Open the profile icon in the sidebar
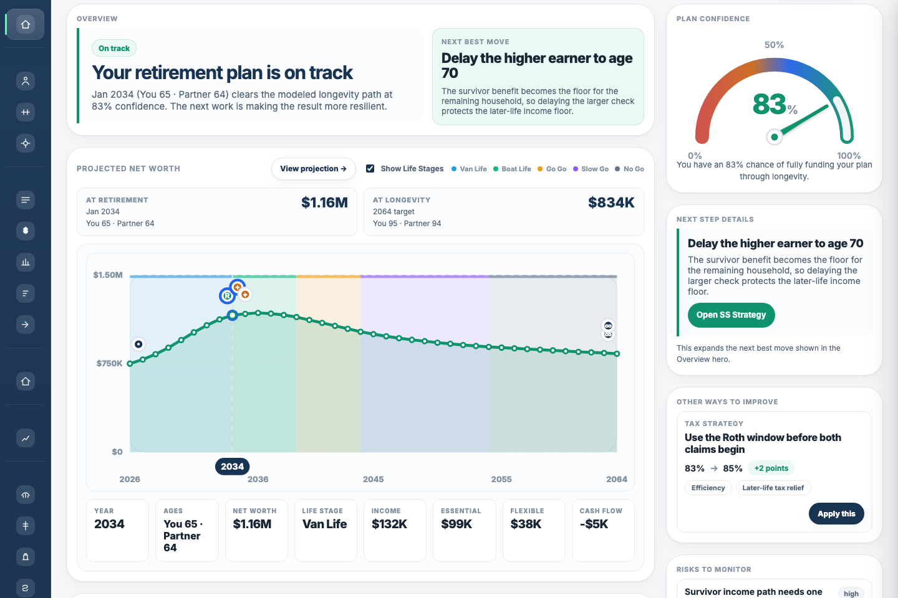The image size is (898, 598). pyautogui.click(x=25, y=81)
